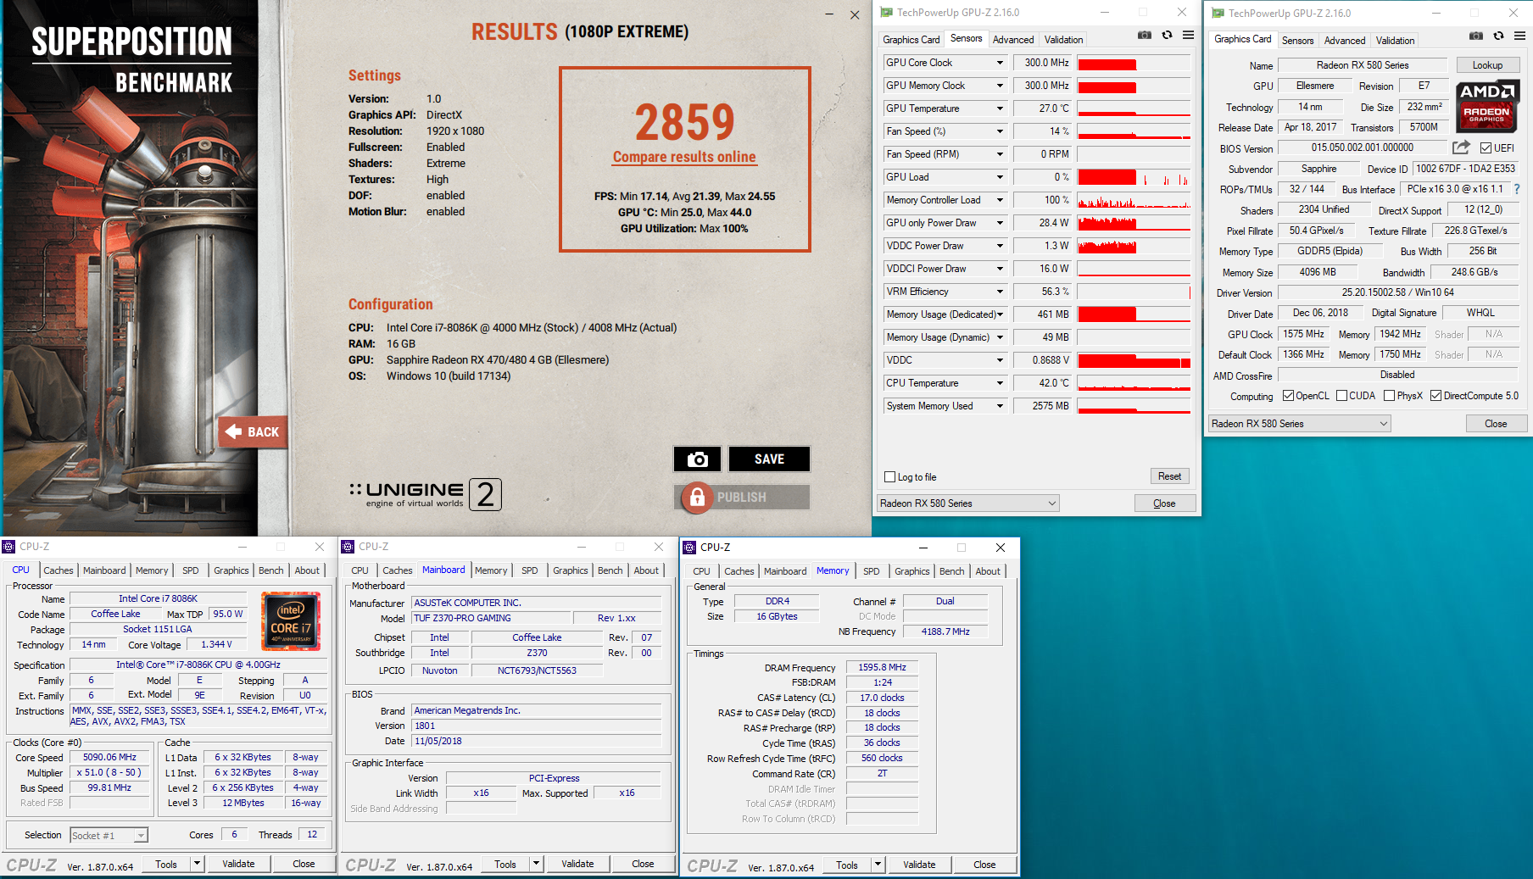Click the Lookup button in GPU-Z
This screenshot has height=879, width=1533.
(1487, 65)
